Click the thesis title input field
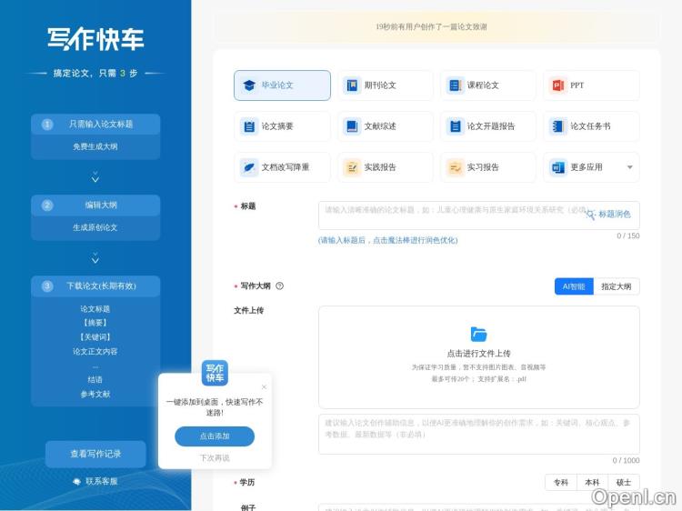The height and width of the screenshot is (511, 682). pyautogui.click(x=450, y=210)
